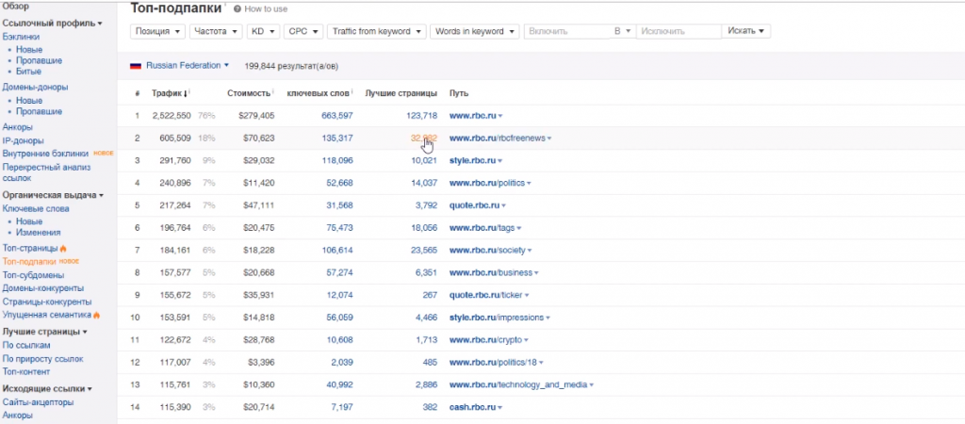Open Страницы-конкуренты in the sidebar
965x424 pixels.
point(47,302)
